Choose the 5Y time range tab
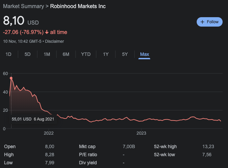The height and width of the screenshot is (168, 228). 125,54
